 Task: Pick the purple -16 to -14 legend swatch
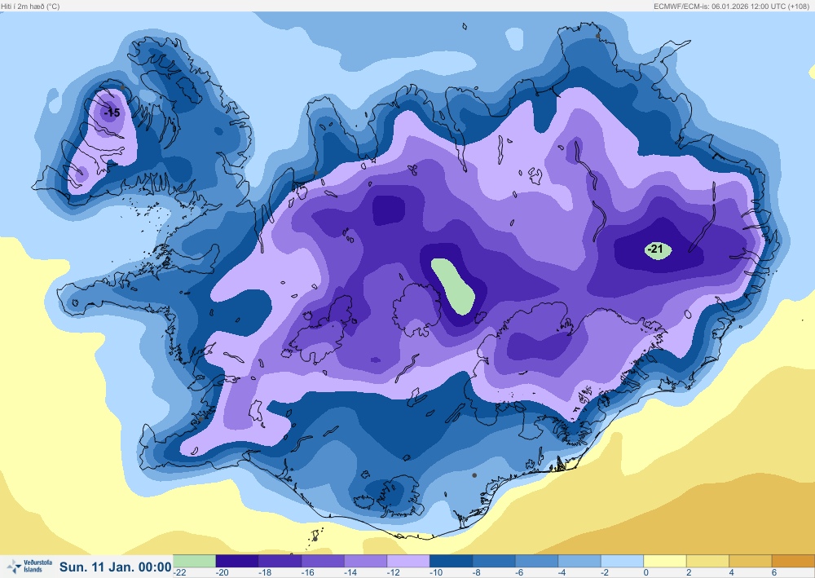[x=322, y=561]
